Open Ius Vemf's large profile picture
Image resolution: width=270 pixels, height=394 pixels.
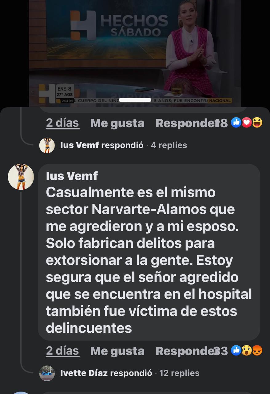(x=21, y=176)
